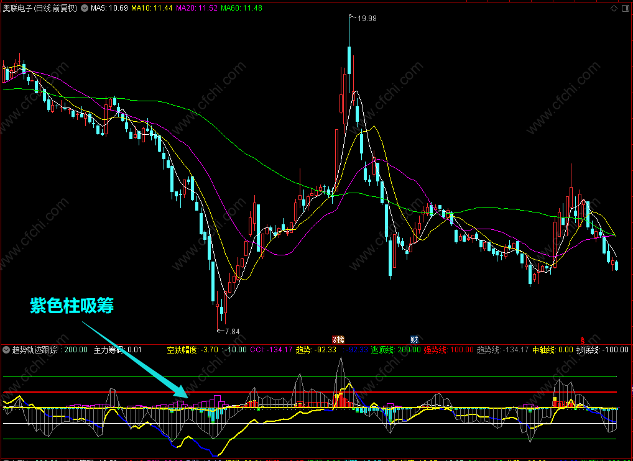Viewport: 633px width, 461px height.
Task: Click the 7.84 low price label
Action: (x=232, y=332)
